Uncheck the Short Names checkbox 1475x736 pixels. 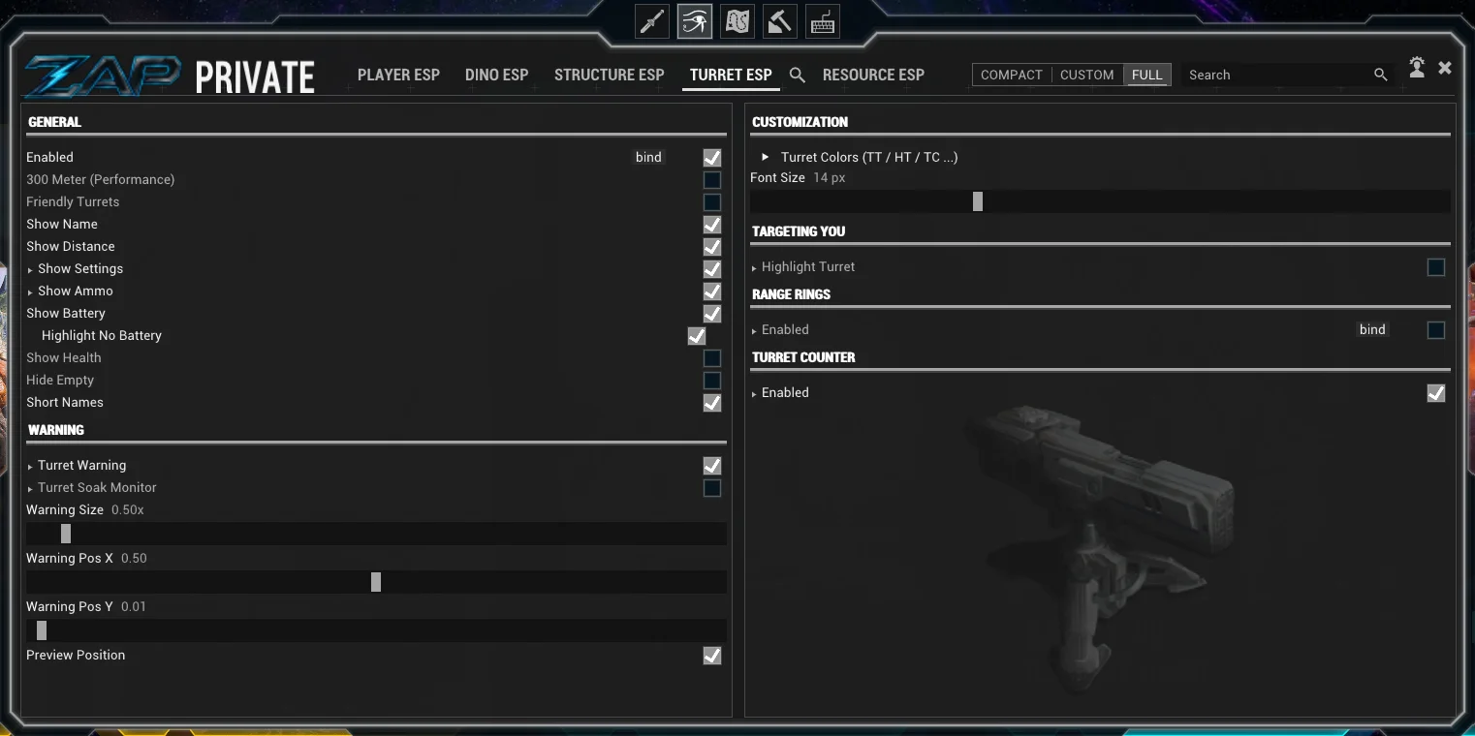pyautogui.click(x=712, y=402)
